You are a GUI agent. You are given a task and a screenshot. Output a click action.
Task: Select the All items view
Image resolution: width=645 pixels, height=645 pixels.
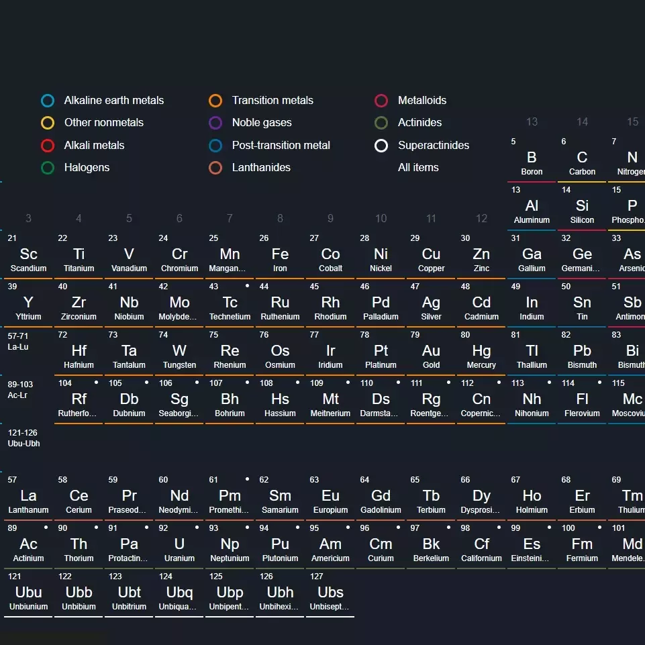coord(418,167)
